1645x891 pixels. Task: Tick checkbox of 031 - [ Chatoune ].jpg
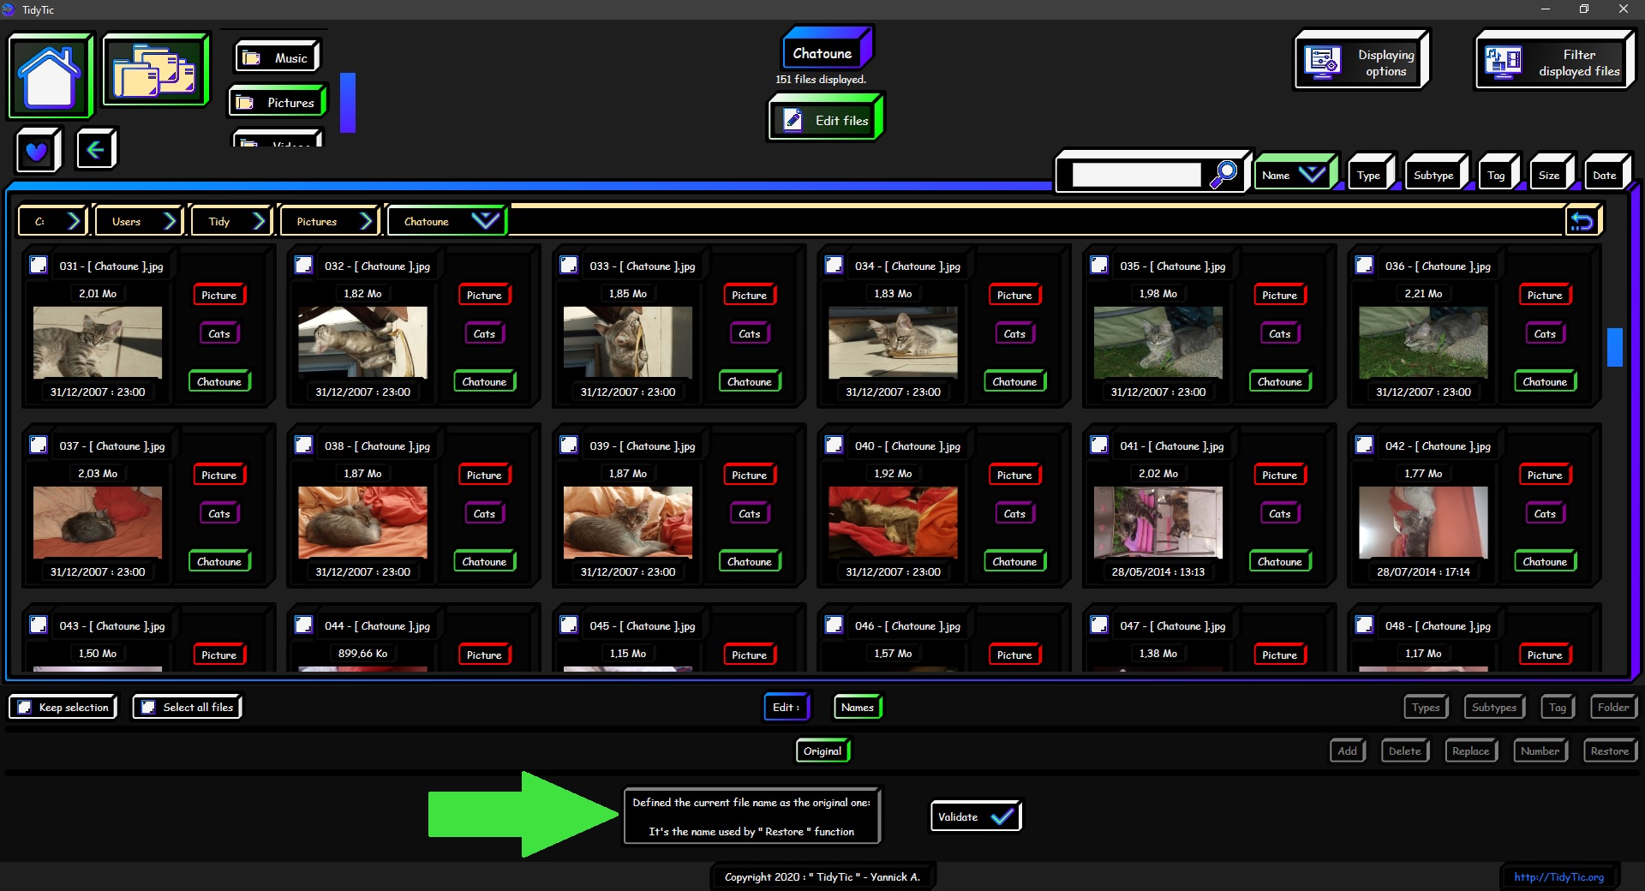39,266
